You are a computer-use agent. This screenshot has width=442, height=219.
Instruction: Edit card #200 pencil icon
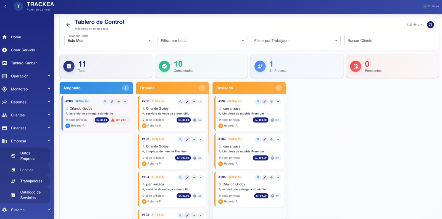click(187, 102)
